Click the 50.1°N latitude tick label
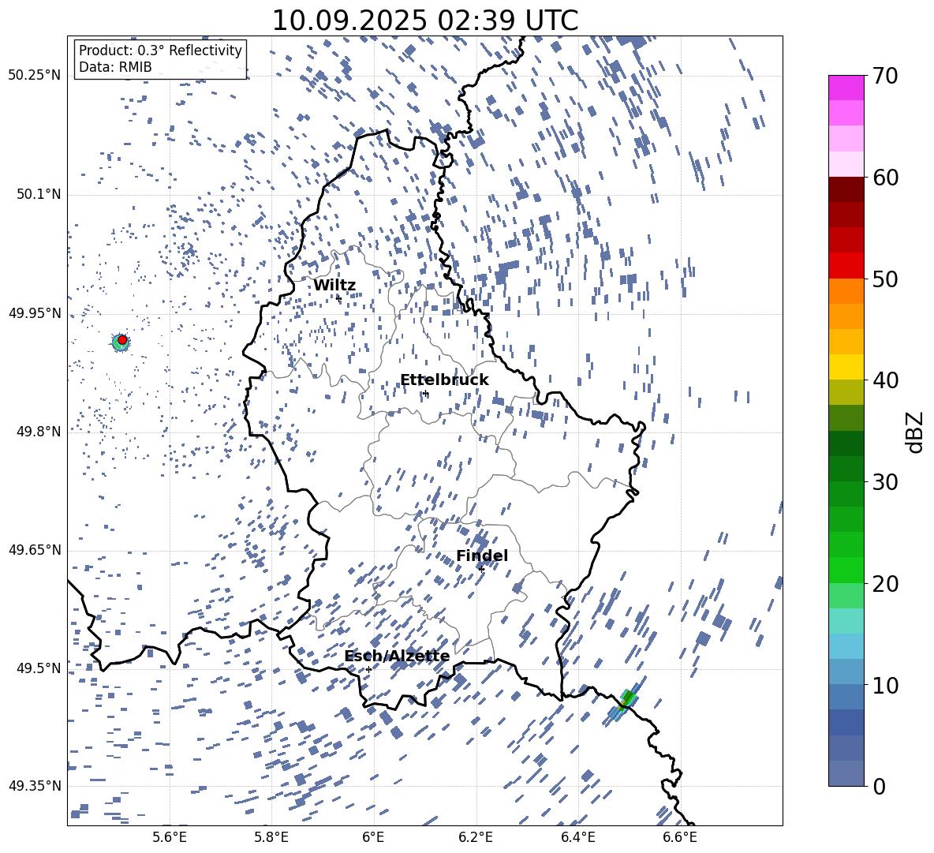 click(x=38, y=194)
